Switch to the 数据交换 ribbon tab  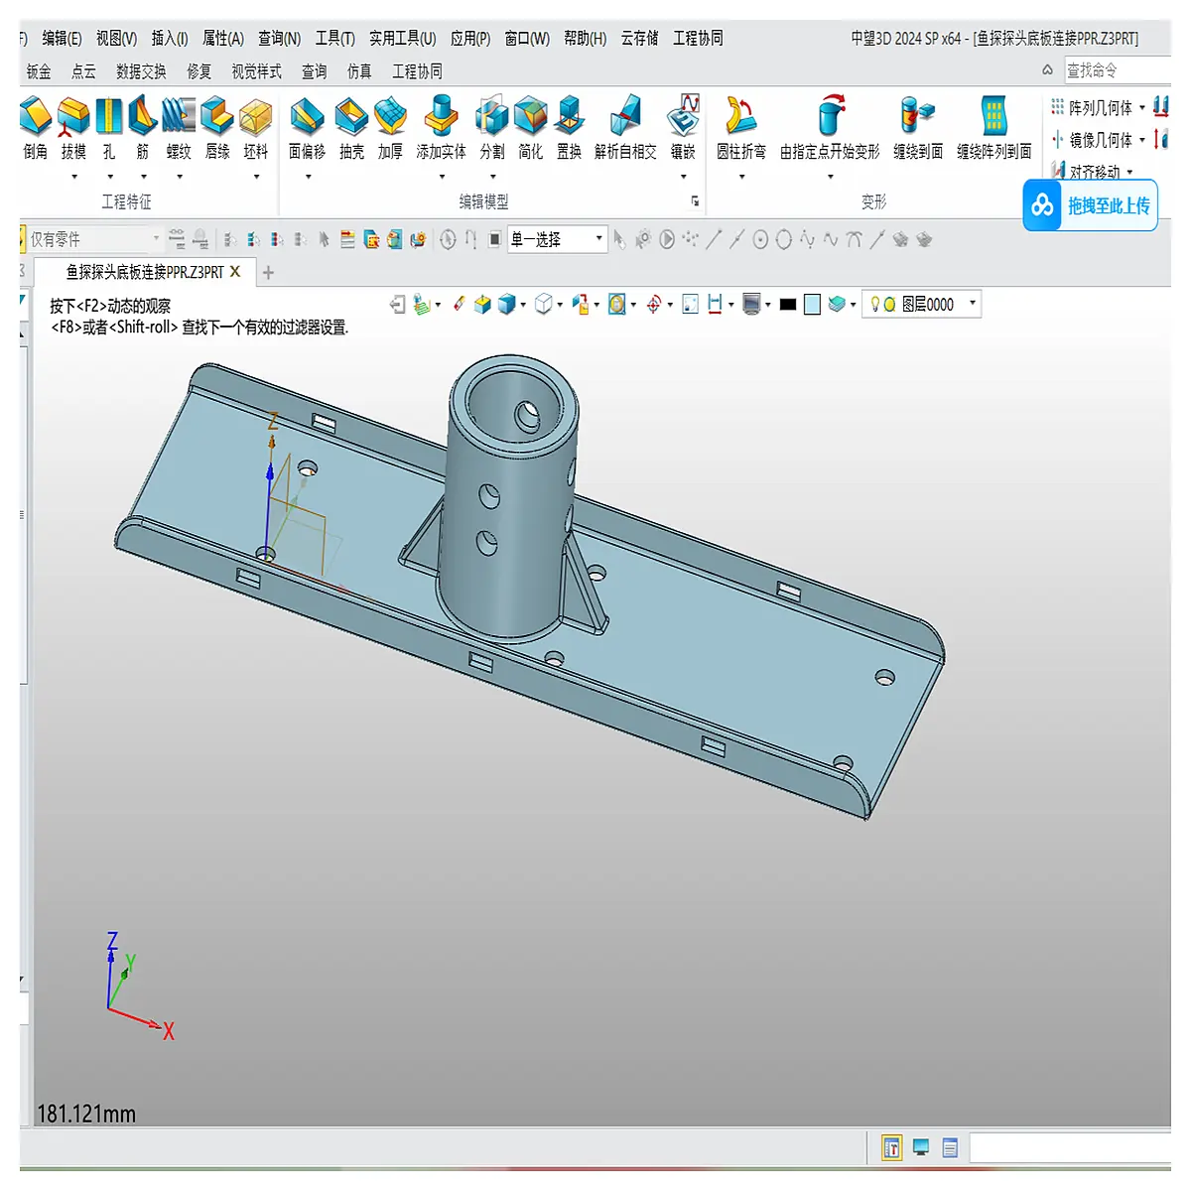tap(141, 71)
